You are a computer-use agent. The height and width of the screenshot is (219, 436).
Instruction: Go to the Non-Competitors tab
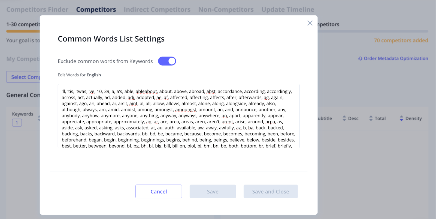(226, 10)
